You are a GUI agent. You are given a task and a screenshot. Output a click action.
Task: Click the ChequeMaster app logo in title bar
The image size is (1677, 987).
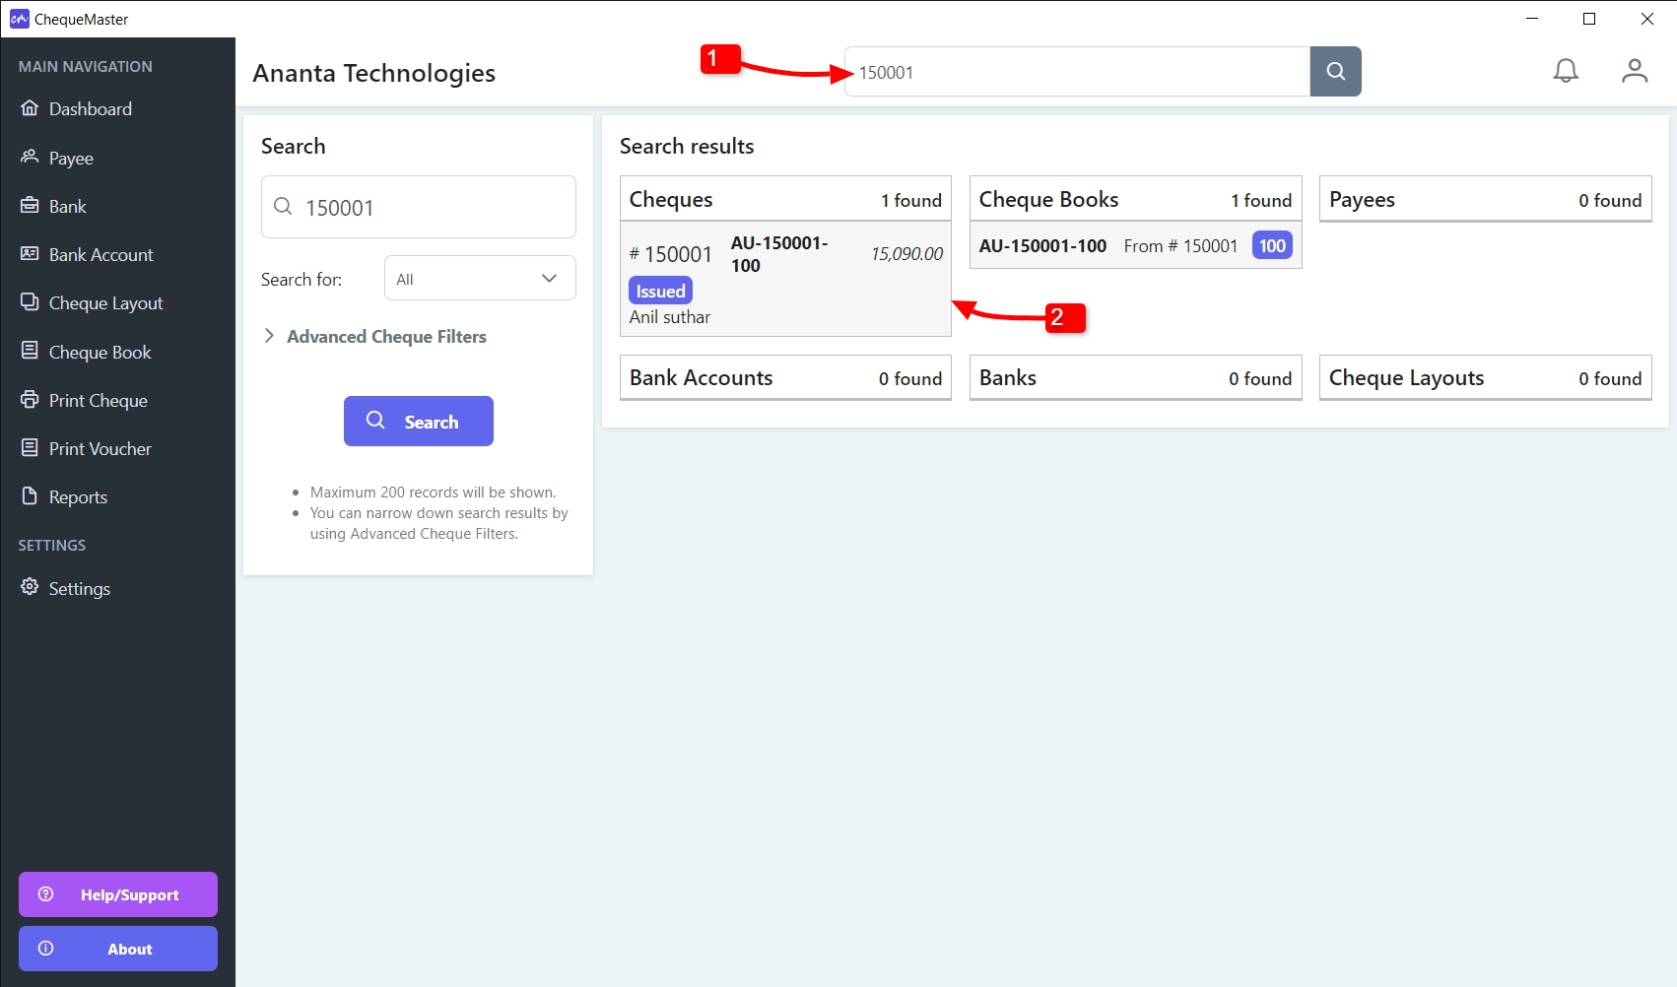[20, 19]
